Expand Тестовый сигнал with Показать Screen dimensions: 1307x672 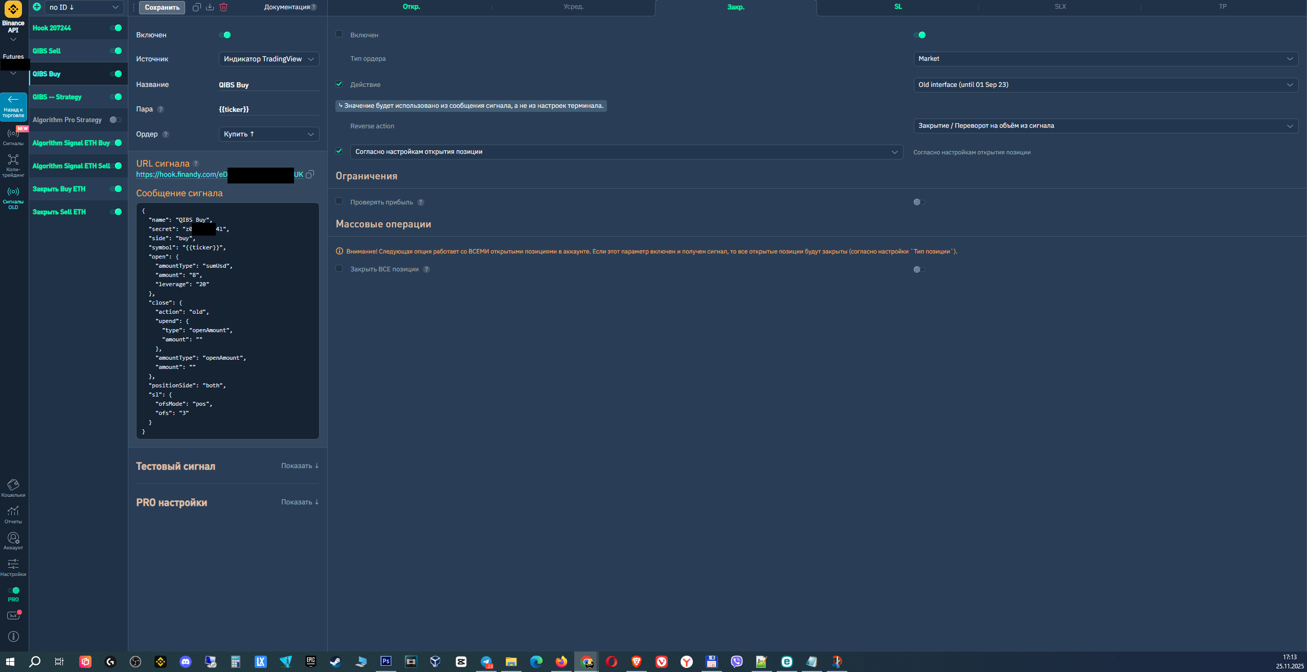click(x=300, y=466)
